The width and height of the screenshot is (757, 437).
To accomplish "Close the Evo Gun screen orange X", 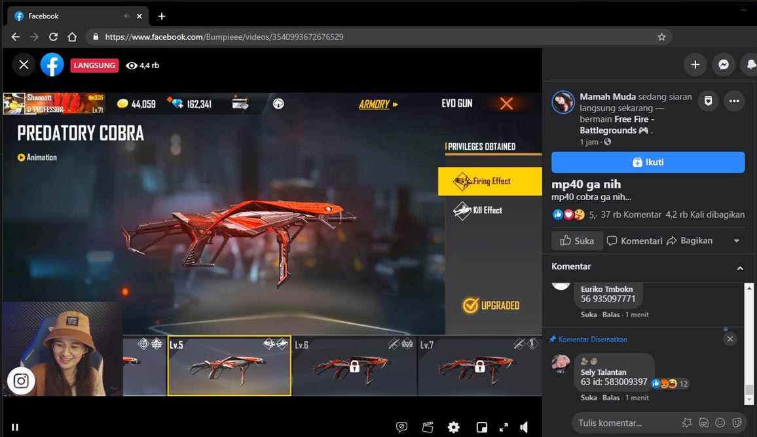I will click(x=506, y=103).
